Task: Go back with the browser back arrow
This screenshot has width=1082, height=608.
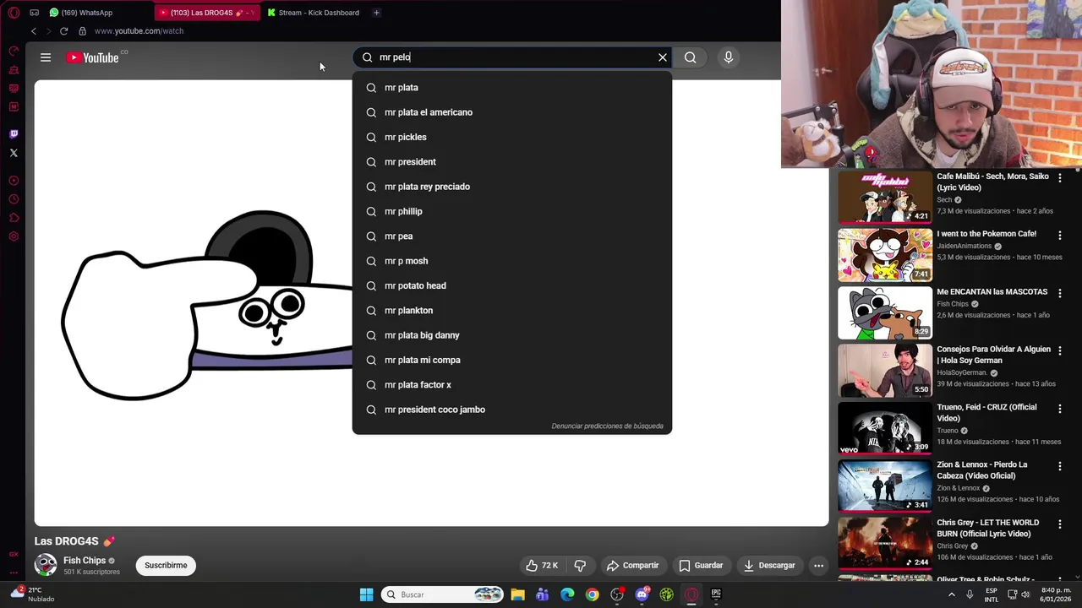Action: pos(34,31)
